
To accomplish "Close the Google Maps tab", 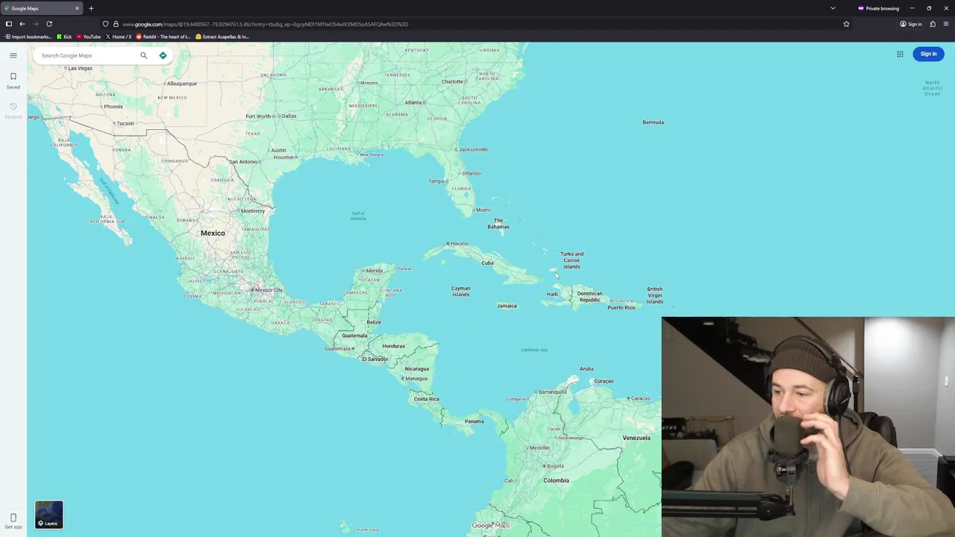I will (x=77, y=8).
